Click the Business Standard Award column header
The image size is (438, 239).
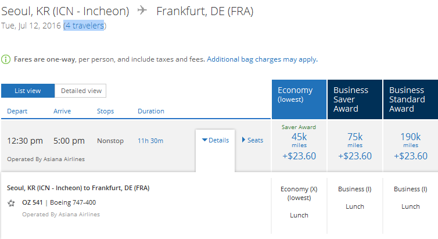click(x=410, y=99)
